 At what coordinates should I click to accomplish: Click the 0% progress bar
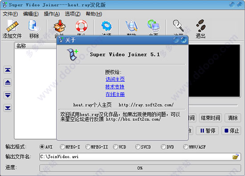(x=140, y=168)
